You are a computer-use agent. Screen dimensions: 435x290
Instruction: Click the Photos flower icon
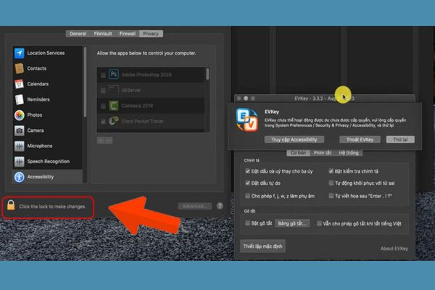[x=20, y=115]
